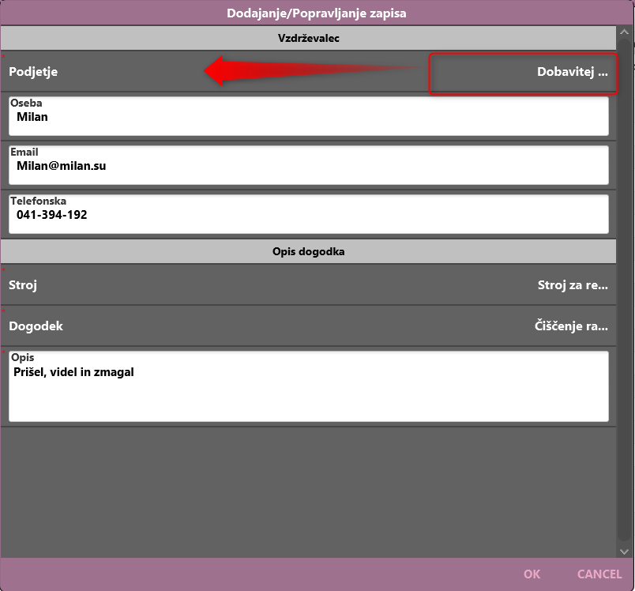
Task: Click into the Opis description text area
Action: pyautogui.click(x=309, y=386)
